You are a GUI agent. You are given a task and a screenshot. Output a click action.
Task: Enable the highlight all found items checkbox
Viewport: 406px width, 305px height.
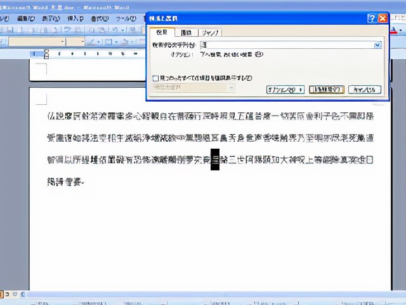[156, 78]
